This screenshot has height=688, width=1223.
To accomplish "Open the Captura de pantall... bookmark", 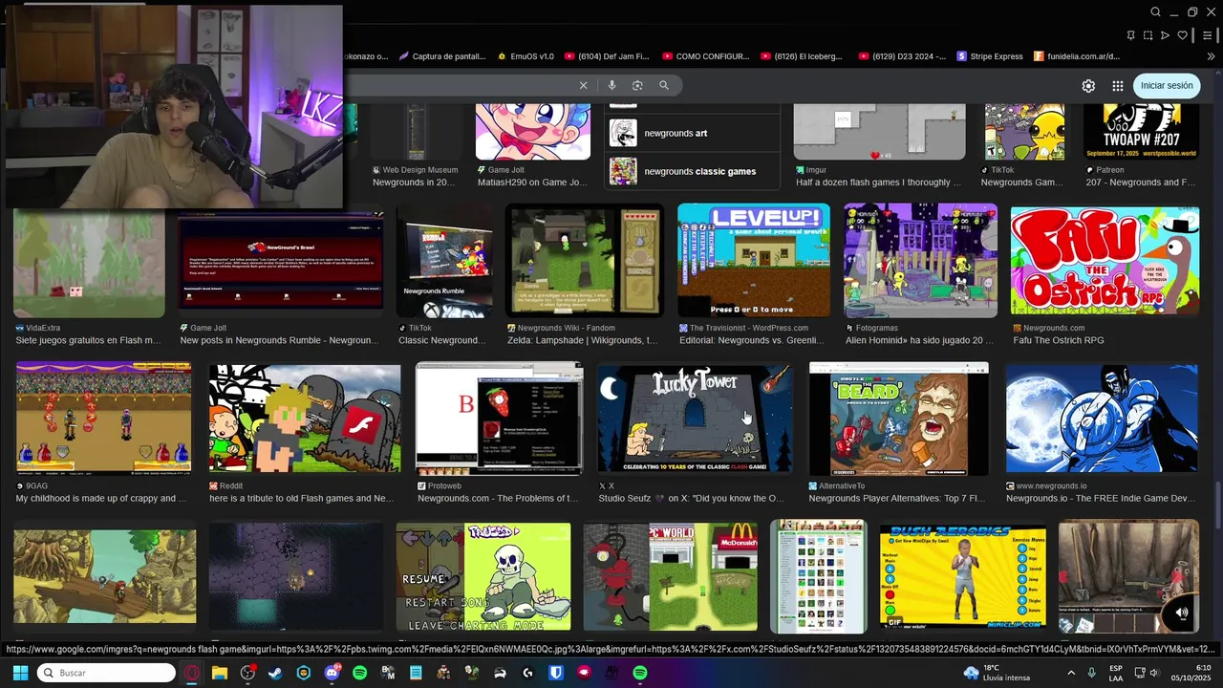I will (442, 56).
